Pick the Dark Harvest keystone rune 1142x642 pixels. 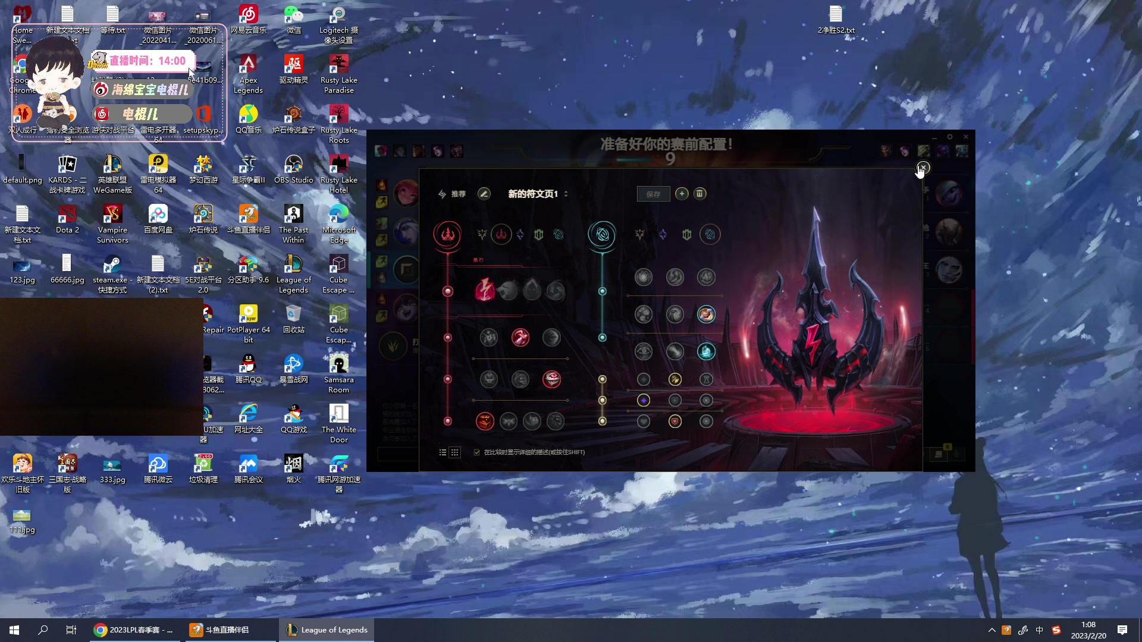[532, 291]
